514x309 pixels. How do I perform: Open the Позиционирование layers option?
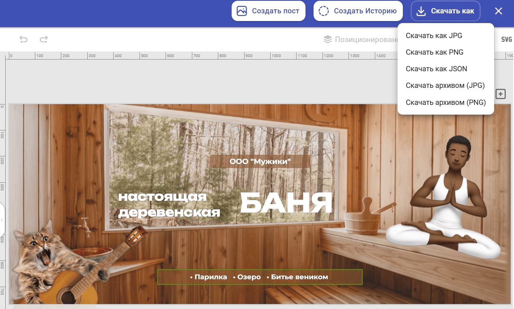point(361,39)
